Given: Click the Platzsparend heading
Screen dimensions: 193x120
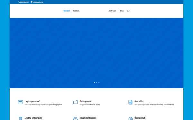Looking at the screenshot, I should click(x=86, y=101).
